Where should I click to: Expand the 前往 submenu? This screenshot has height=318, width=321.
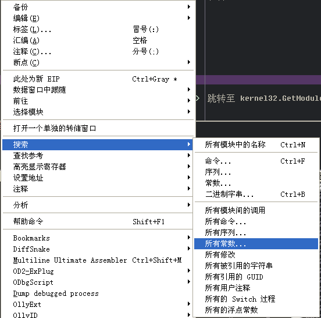point(98,101)
